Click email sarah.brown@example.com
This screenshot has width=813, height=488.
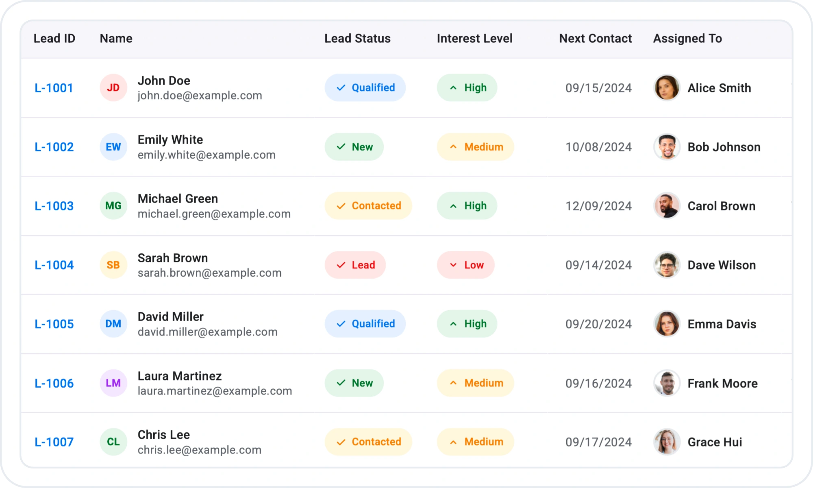(x=209, y=273)
